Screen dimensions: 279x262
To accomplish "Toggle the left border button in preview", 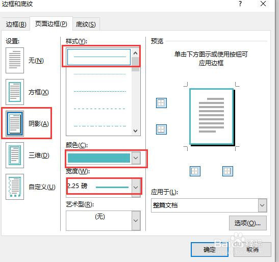I will tap(195, 171).
